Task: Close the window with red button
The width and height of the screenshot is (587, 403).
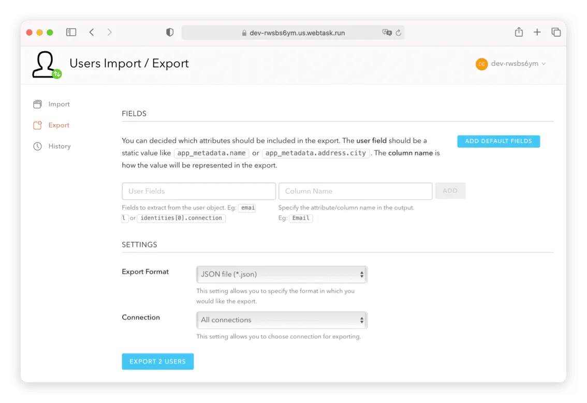Action: tap(29, 33)
